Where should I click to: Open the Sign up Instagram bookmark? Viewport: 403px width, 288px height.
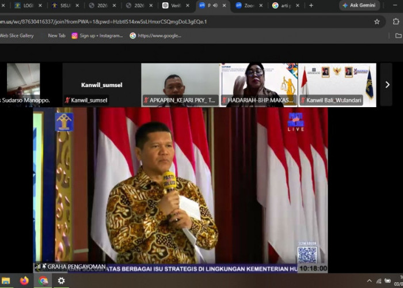[x=97, y=36]
